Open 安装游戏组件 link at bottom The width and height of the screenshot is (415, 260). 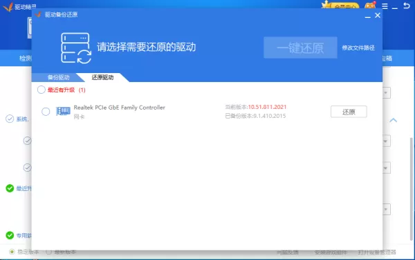(331, 252)
